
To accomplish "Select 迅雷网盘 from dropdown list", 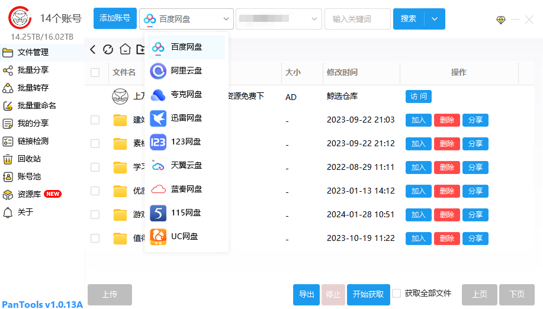I will (x=187, y=118).
